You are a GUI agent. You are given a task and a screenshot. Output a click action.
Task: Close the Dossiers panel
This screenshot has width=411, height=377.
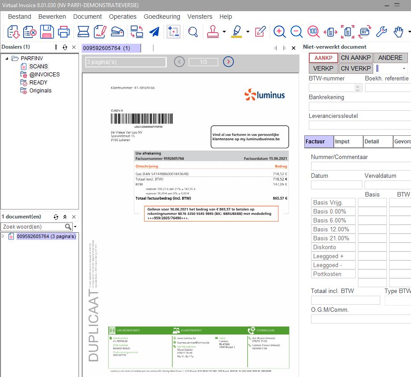point(74,47)
